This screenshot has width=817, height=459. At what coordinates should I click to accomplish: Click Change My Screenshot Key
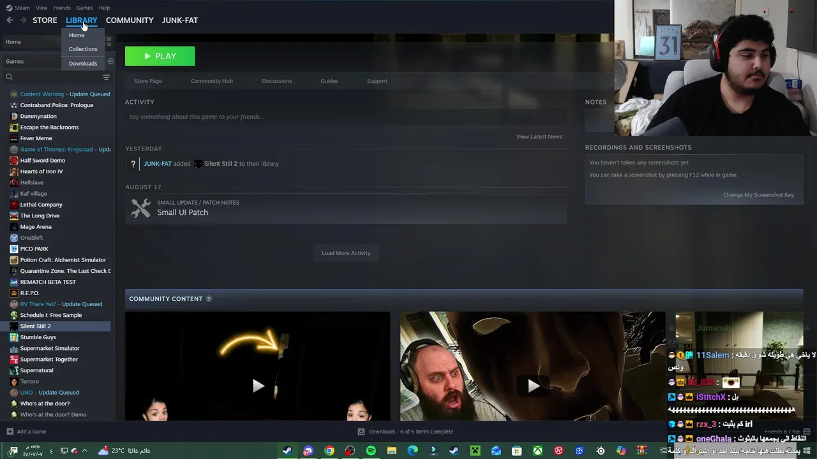[758, 195]
